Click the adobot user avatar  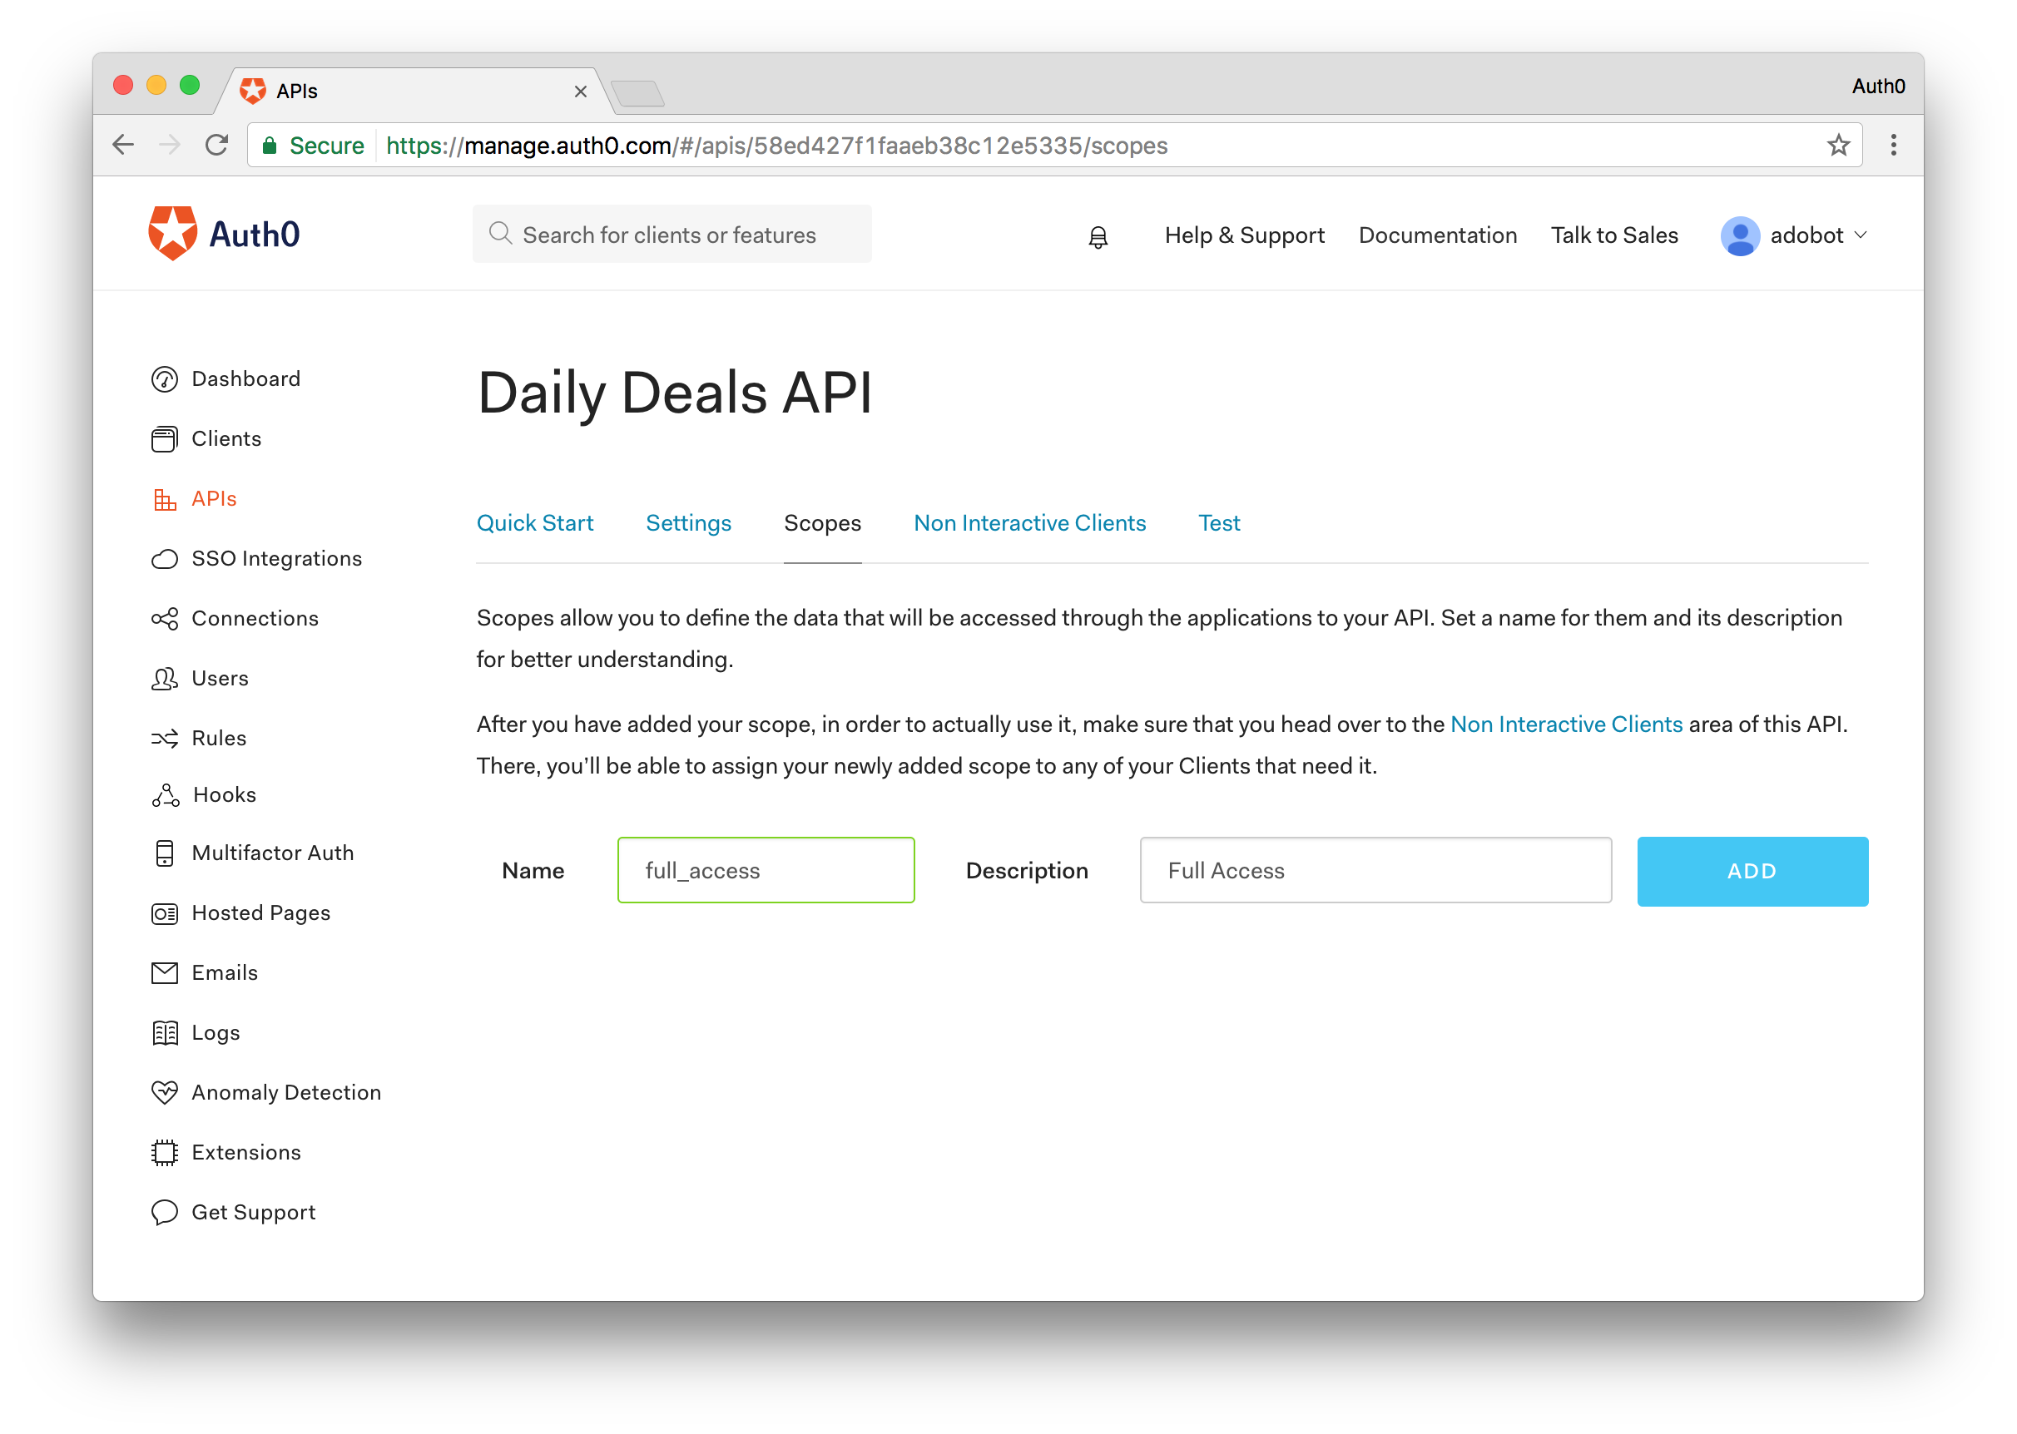(x=1740, y=235)
